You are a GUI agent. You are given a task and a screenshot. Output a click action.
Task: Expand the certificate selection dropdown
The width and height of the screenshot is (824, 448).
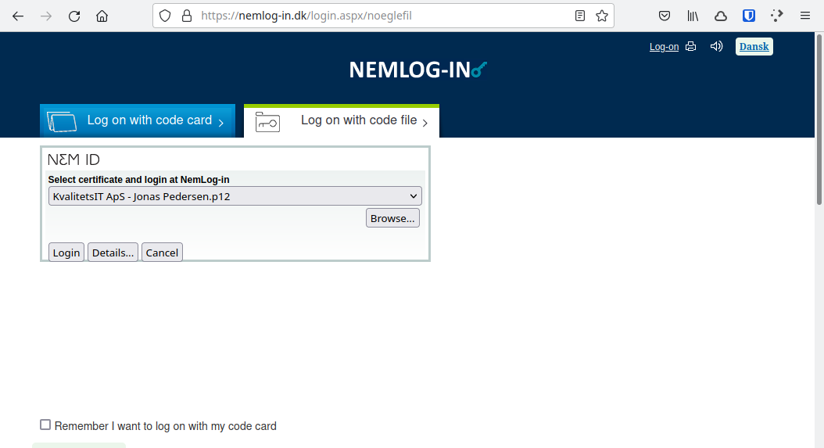tap(235, 196)
